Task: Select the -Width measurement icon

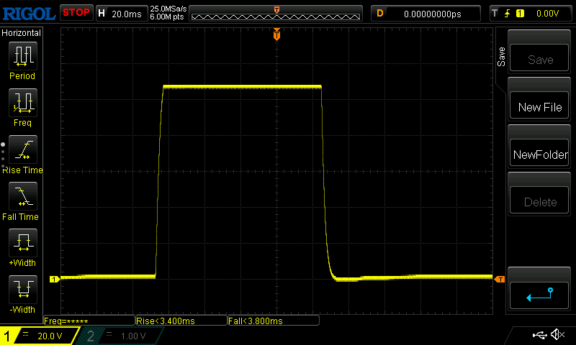Action: pyautogui.click(x=23, y=289)
